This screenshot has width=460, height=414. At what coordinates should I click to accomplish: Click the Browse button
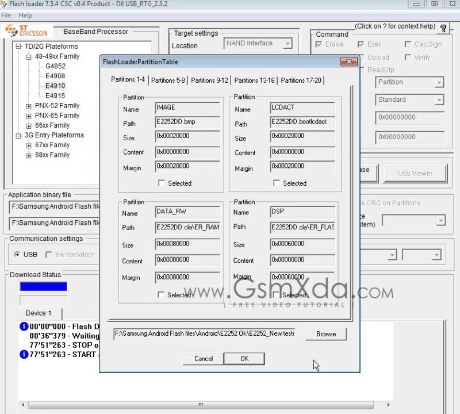pyautogui.click(x=326, y=334)
